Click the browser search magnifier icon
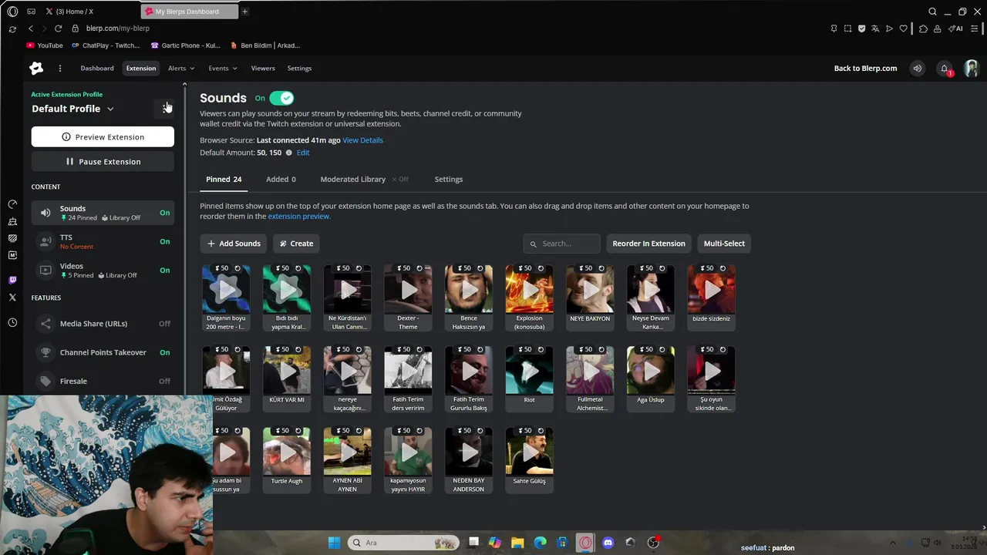Image resolution: width=987 pixels, height=555 pixels. (932, 12)
